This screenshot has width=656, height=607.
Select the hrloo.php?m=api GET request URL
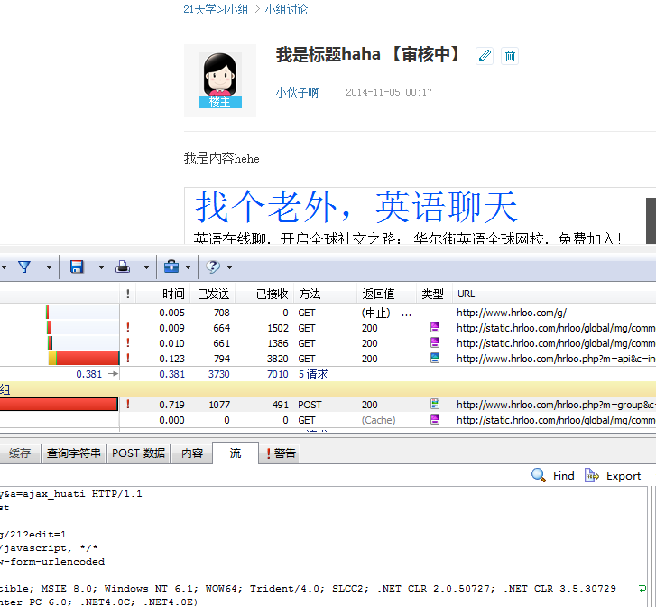556,359
